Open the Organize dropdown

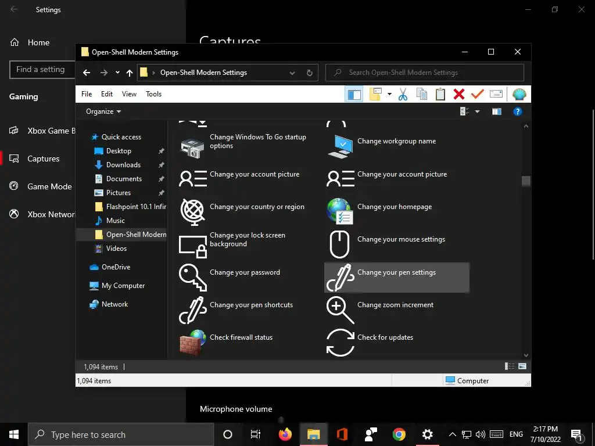coord(103,111)
